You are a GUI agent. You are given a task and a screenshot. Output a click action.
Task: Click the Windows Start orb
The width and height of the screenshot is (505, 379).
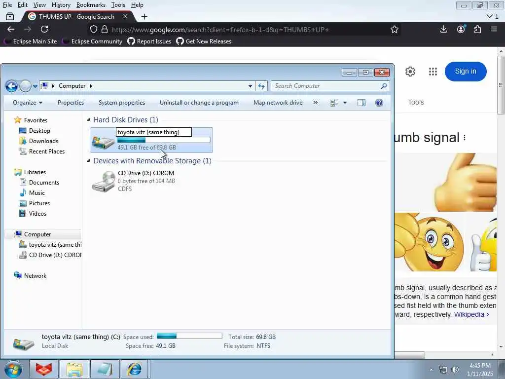pos(13,369)
